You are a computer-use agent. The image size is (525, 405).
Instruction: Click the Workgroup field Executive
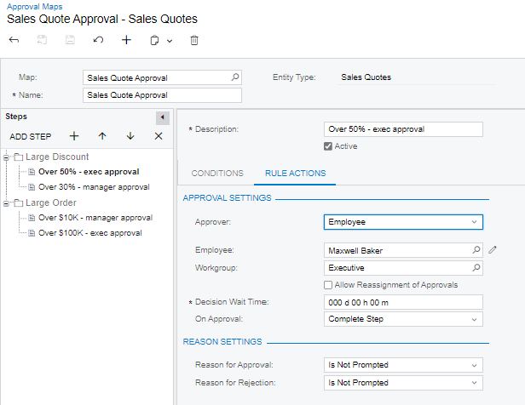(403, 268)
